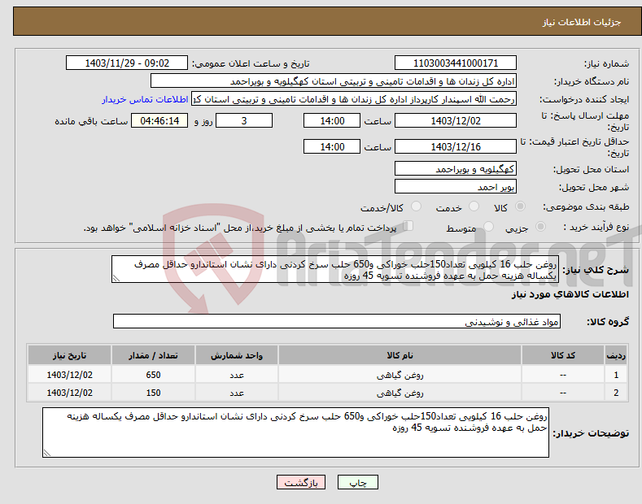642x504 pixels.
Task: Open the اطلاعات تماس خریدار link
Action: (145, 99)
